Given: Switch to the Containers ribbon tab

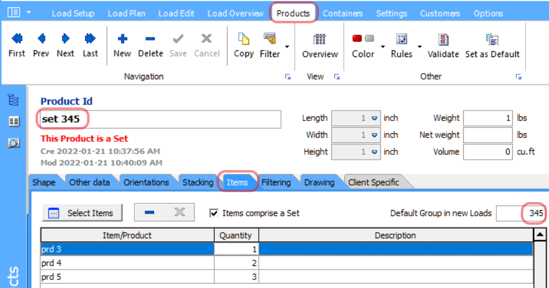Looking at the screenshot, I should (342, 14).
